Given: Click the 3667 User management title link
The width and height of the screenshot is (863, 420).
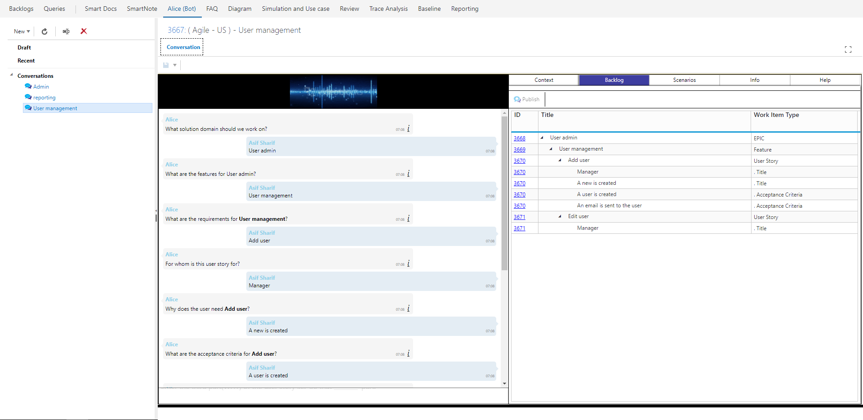Looking at the screenshot, I should [234, 30].
